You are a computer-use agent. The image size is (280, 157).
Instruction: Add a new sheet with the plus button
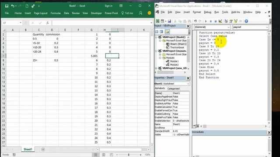coord(43,149)
